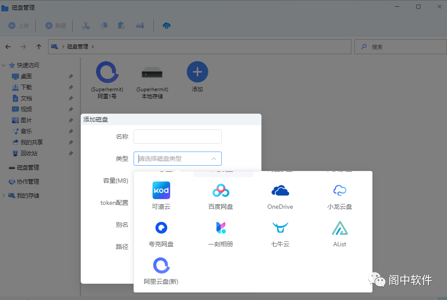Unpin 文档 using its pin icon
447x300 pixels.
point(71,98)
